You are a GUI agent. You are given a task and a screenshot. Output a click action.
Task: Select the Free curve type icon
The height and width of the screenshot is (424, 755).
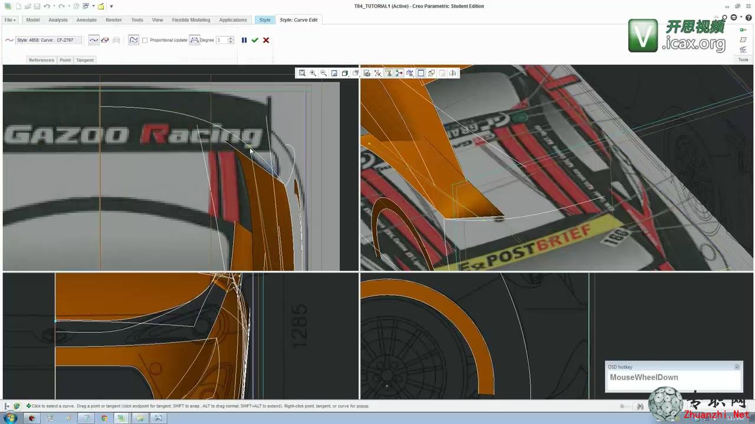point(94,40)
